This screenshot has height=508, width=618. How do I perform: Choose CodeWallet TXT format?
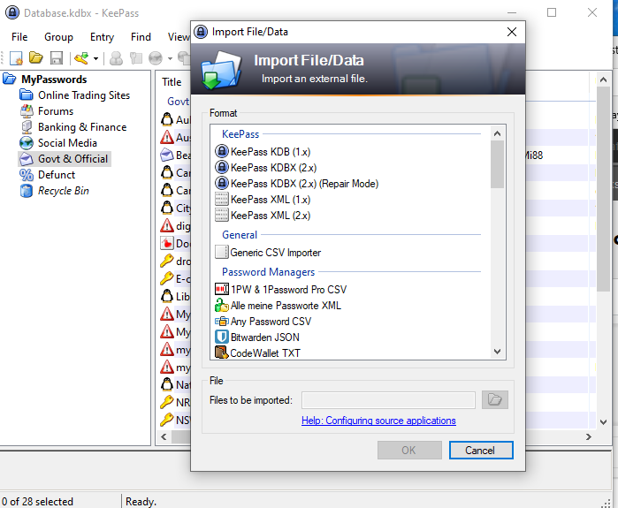[x=265, y=353]
